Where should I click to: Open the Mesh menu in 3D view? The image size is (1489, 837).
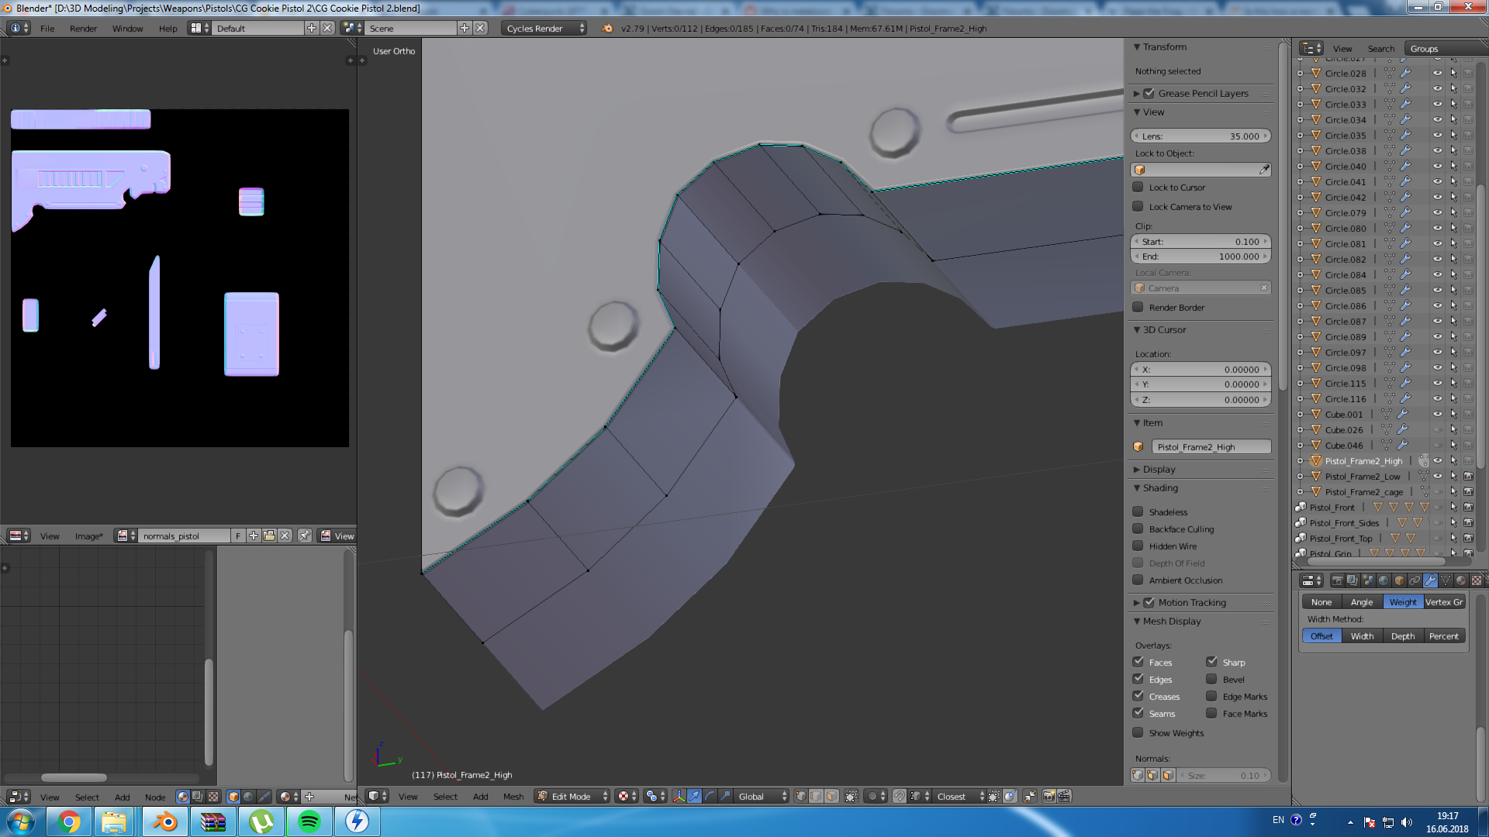click(513, 797)
